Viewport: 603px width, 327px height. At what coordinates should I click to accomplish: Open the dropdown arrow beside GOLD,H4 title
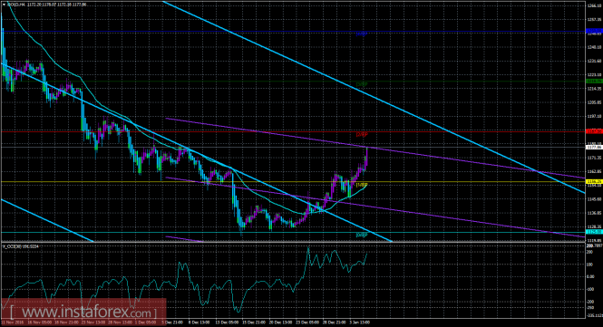click(x=4, y=5)
